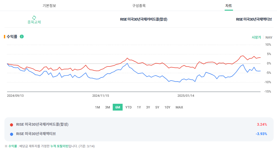Click the green 수익률 footnote link
277x152 pixels.
tap(13, 146)
